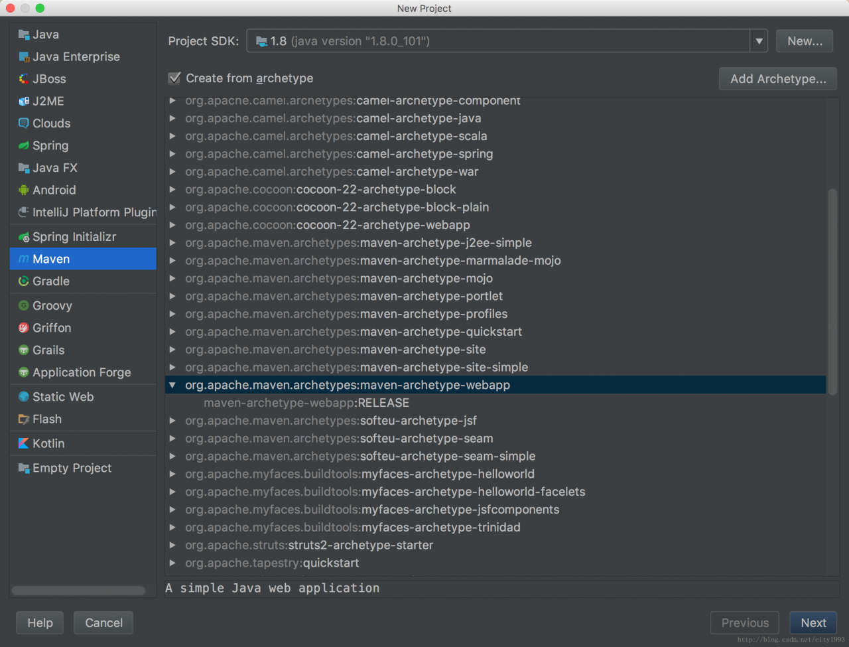Screen dimensions: 849x647
Task: Choose Empty Project option
Action: 83,468
